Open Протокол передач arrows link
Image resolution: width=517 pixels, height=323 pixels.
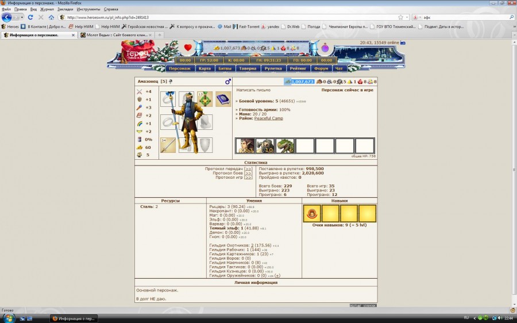(248, 169)
